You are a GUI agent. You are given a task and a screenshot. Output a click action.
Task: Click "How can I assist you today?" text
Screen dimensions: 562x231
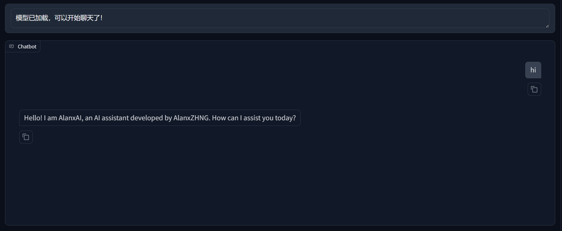pyautogui.click(x=254, y=118)
